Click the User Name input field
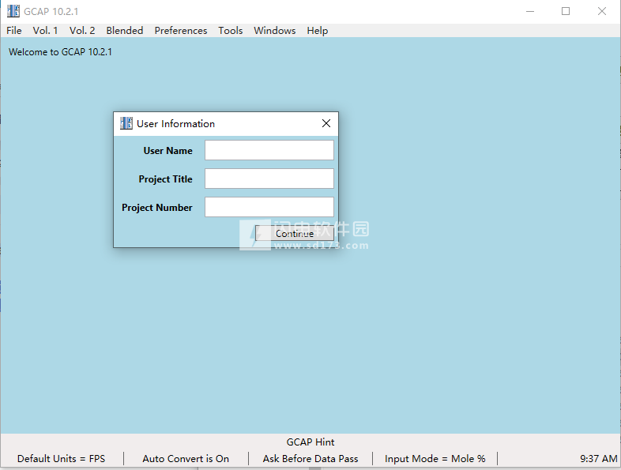 (x=269, y=150)
